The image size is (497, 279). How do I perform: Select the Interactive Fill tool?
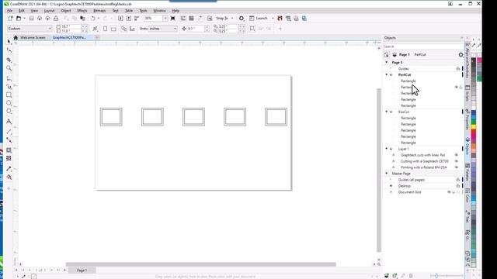9,177
